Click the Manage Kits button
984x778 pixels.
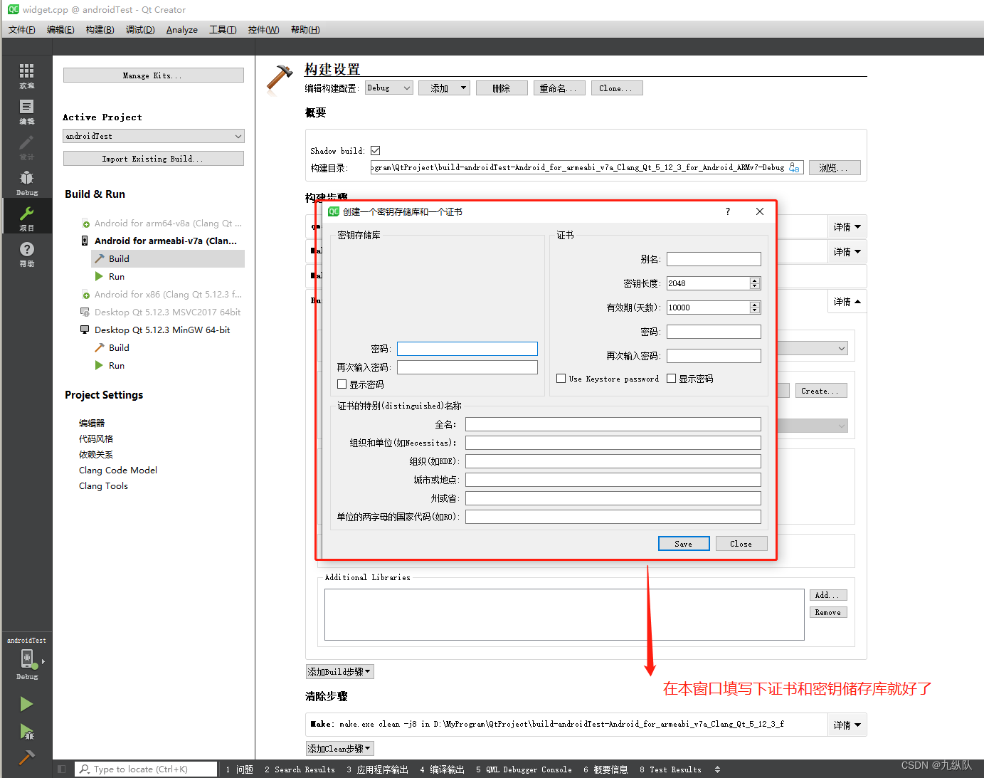tap(153, 75)
